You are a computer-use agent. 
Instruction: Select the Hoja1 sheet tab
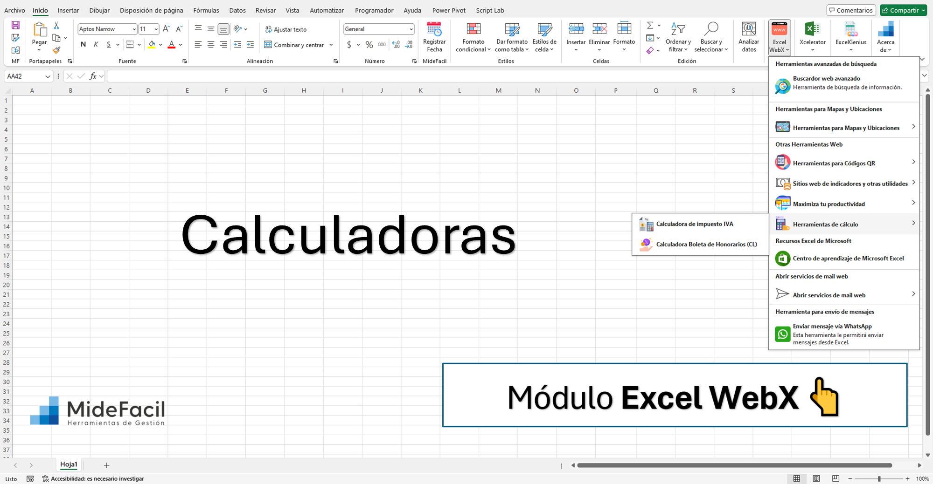click(x=69, y=464)
